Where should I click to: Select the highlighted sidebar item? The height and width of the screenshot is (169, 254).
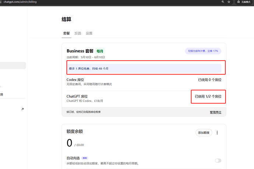(13, 65)
